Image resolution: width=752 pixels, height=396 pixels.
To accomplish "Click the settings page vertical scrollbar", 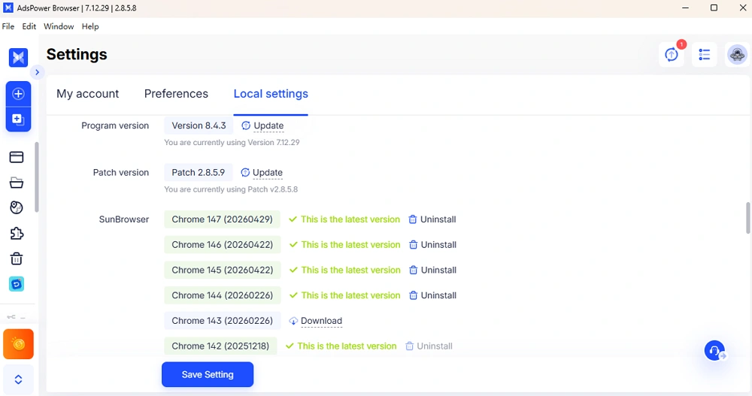I will [748, 218].
